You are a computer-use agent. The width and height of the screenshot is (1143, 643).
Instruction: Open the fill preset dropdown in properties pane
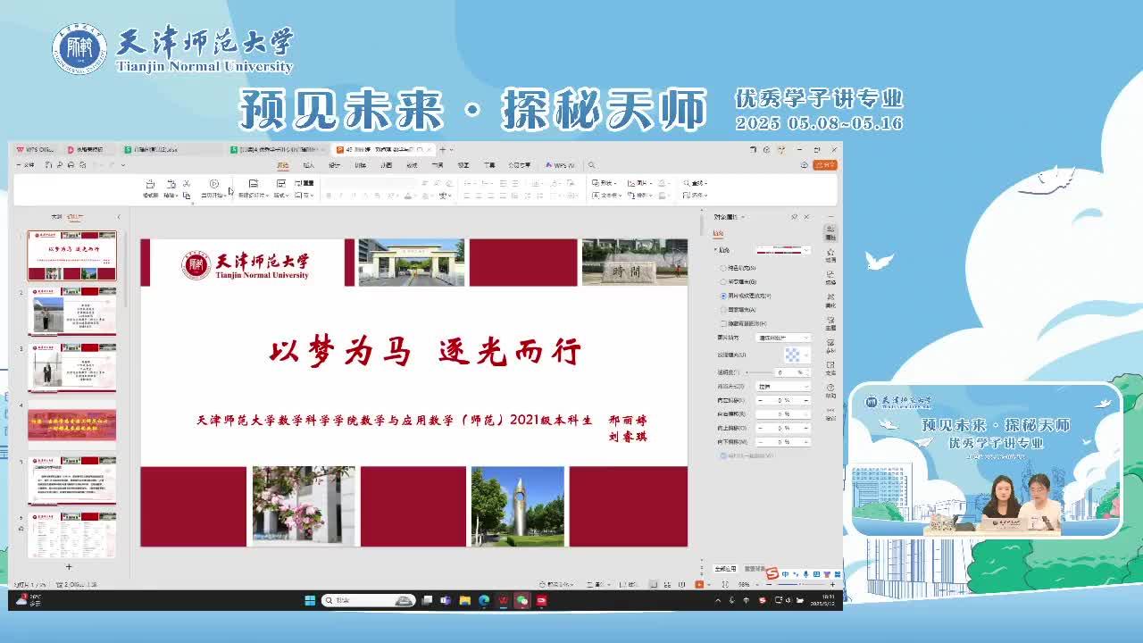pos(784,250)
